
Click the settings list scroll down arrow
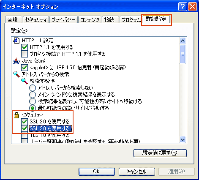183,139
